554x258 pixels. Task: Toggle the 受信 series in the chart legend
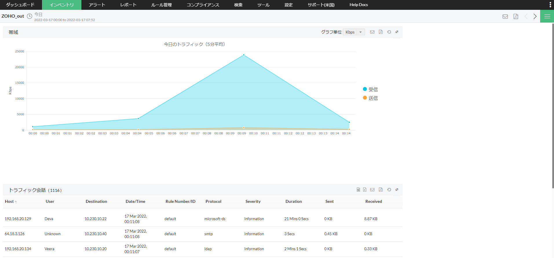point(370,90)
